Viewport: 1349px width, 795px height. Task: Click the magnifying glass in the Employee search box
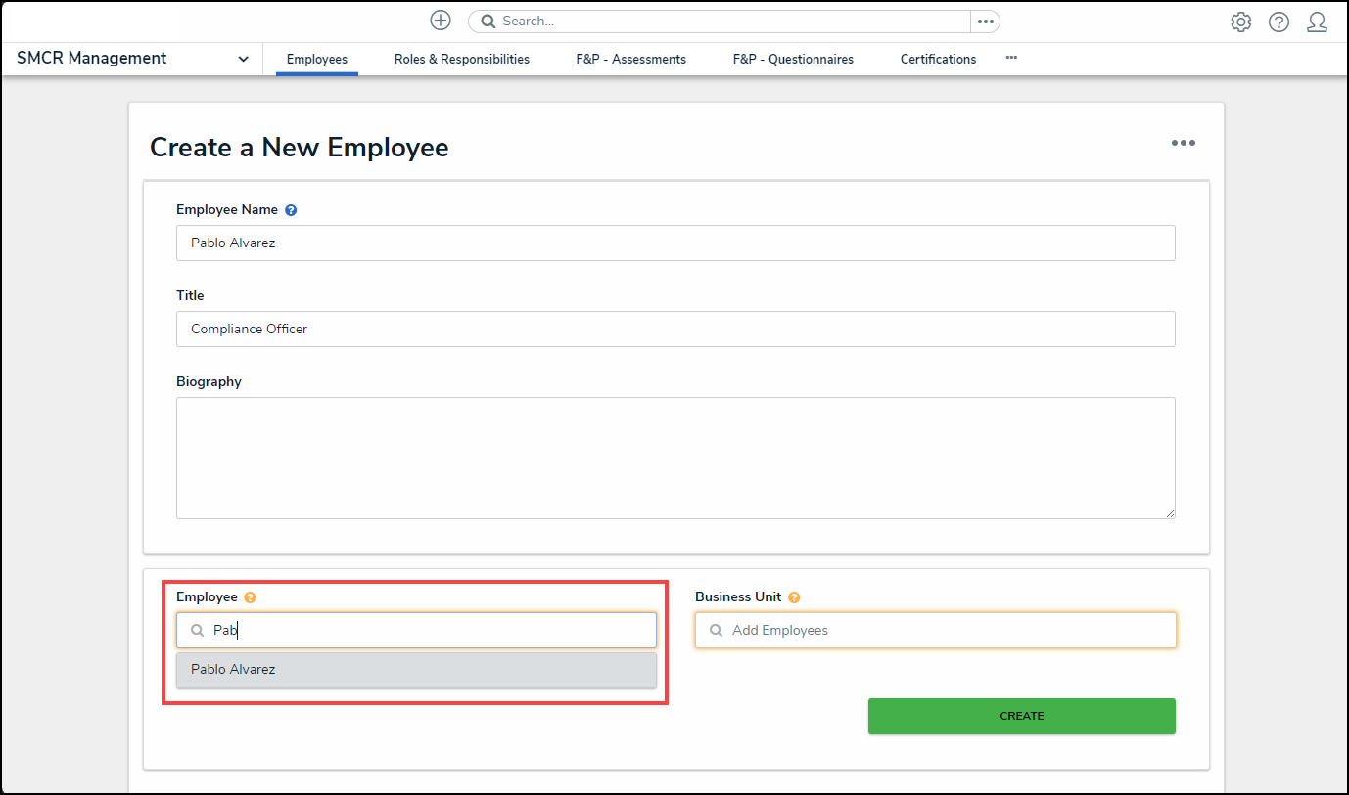[x=195, y=630]
